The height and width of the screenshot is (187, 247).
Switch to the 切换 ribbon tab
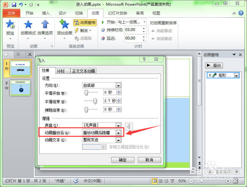click(79, 13)
